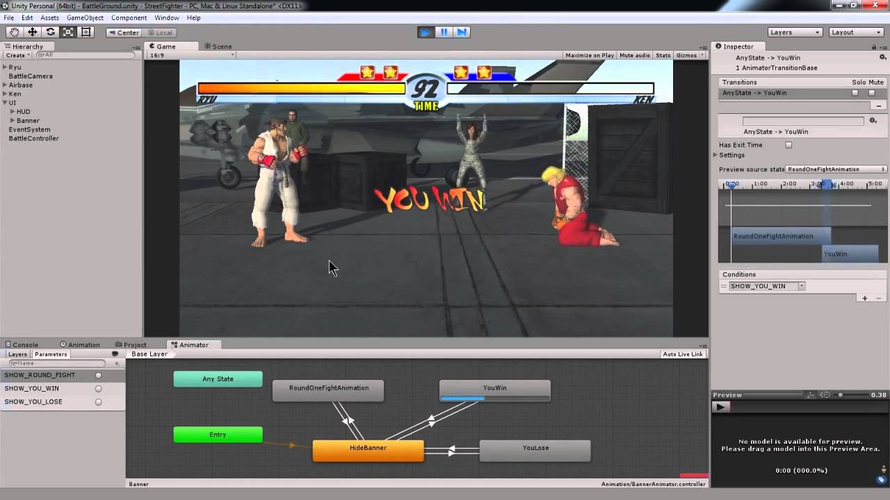Select the Any State node

pos(218,379)
